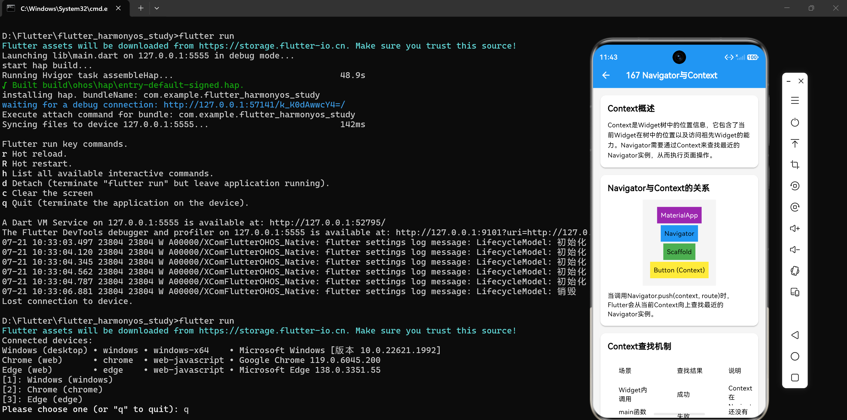
Task: Click the cmd icon on the terminal tab
Action: (11, 8)
